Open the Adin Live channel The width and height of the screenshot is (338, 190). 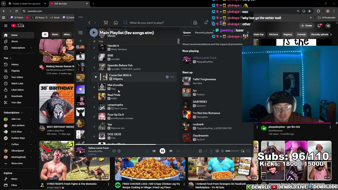point(18,119)
